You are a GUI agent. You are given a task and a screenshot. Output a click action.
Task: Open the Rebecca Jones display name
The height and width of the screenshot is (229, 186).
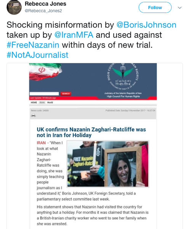pyautogui.click(x=45, y=4)
